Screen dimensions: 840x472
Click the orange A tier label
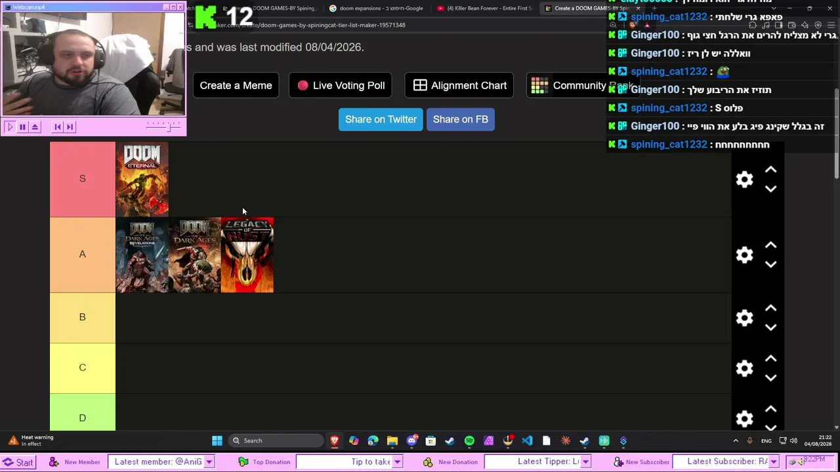(x=82, y=254)
